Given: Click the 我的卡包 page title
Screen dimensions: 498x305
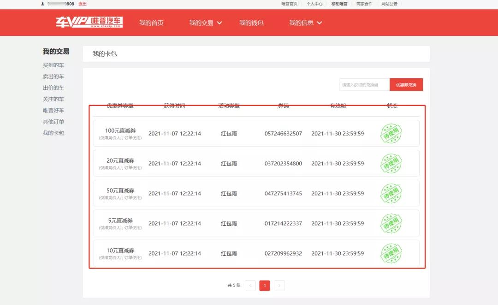Looking at the screenshot, I should click(x=105, y=54).
